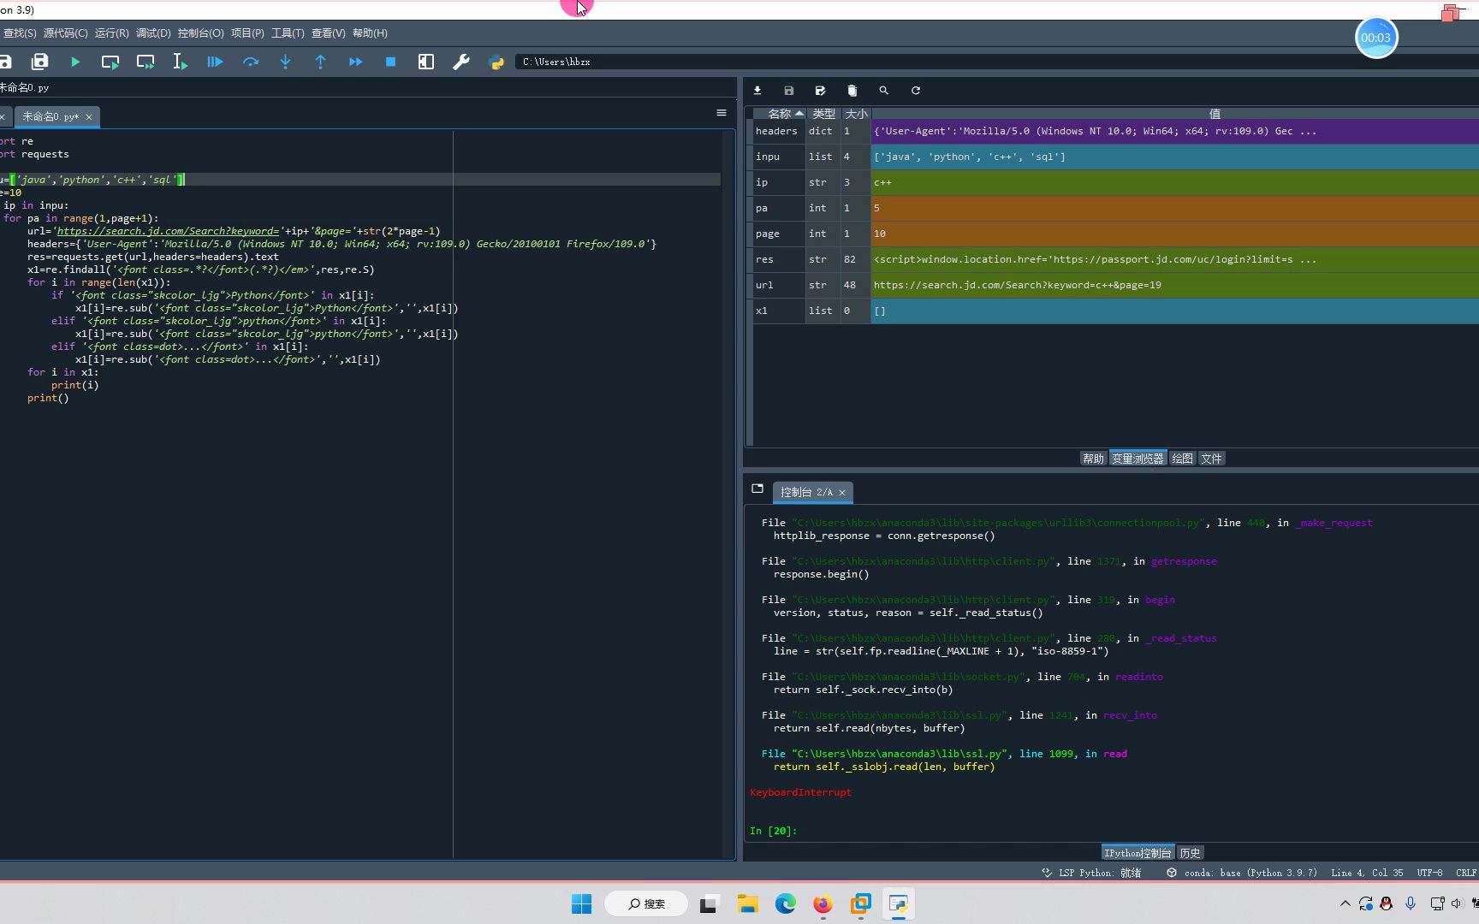1479x924 pixels.
Task: Select the x1 list variable row
Action: tap(1116, 311)
